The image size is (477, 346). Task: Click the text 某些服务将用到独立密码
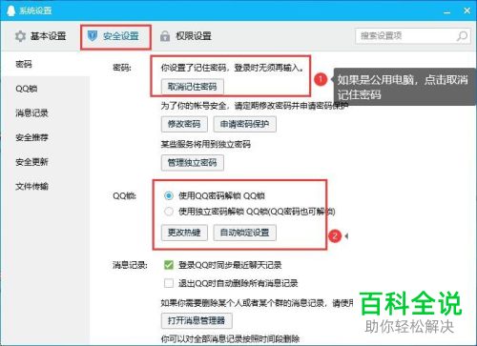[x=205, y=144]
